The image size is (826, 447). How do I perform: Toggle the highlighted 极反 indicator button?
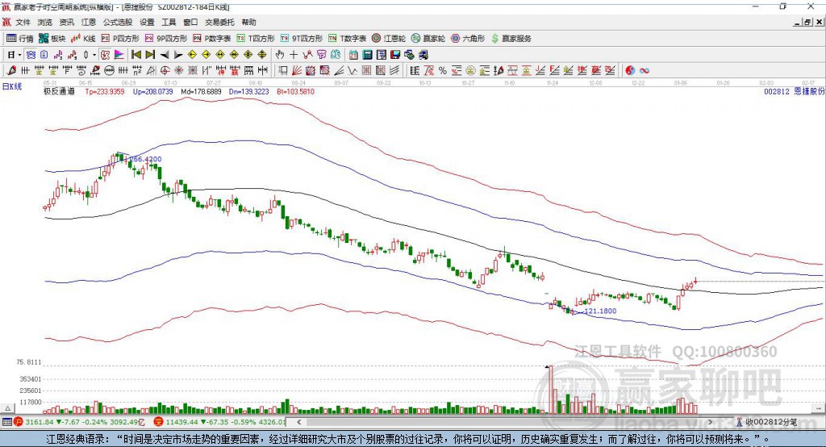tap(106, 55)
